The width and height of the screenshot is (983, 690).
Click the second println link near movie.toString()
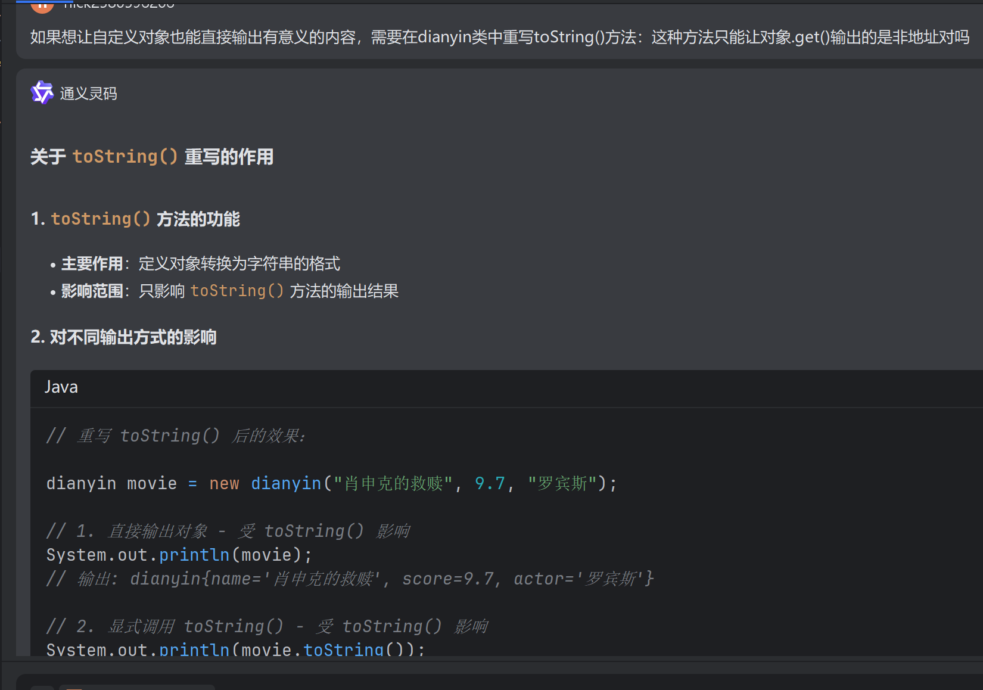coord(194,649)
